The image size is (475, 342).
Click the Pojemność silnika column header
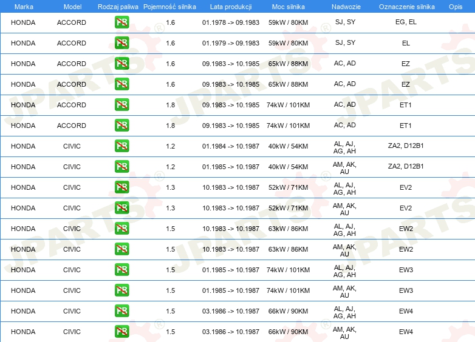[169, 7]
